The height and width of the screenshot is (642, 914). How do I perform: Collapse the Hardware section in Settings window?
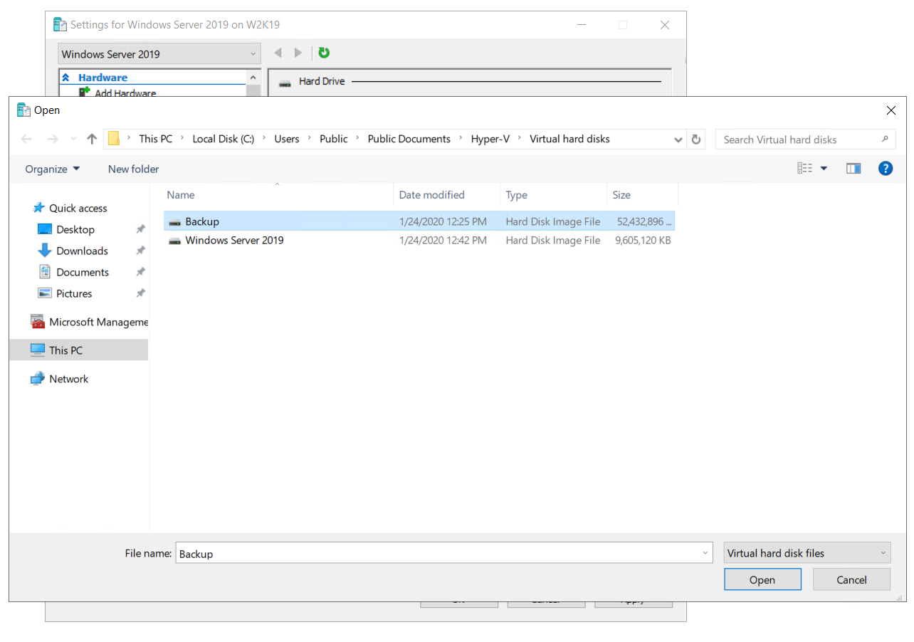tap(65, 78)
